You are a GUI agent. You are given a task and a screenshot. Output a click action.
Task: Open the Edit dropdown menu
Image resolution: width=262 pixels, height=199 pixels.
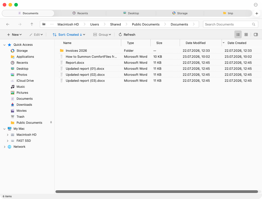tap(36, 34)
